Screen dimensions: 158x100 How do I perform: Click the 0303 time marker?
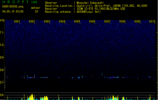[x=47, y=21]
